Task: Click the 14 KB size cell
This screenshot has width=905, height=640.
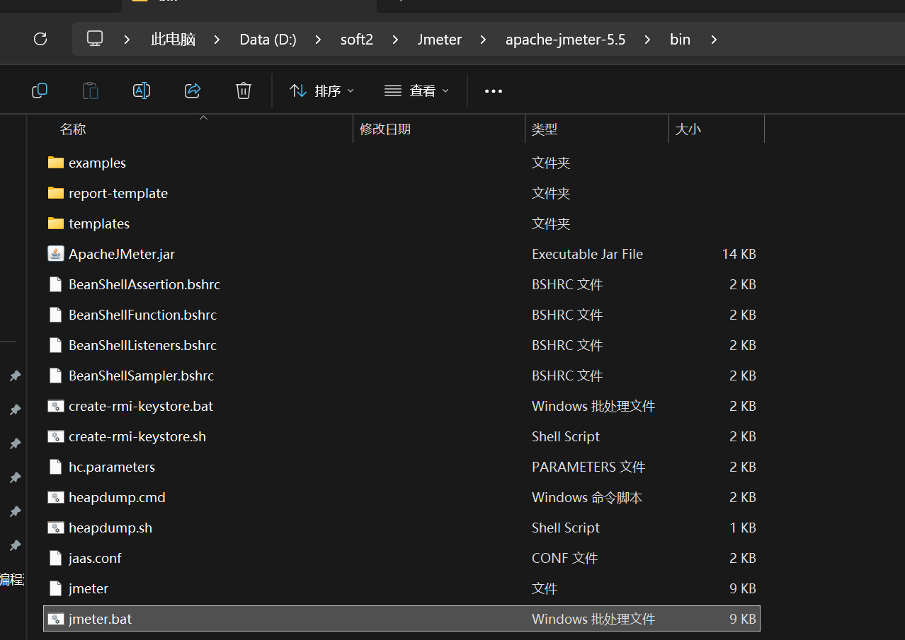Action: [739, 254]
